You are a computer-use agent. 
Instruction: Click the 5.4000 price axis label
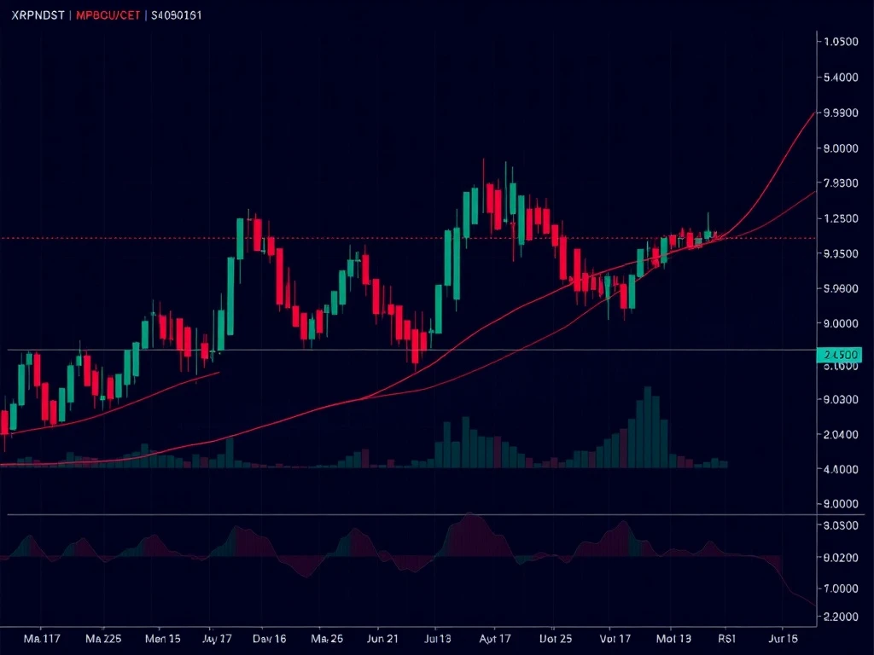point(841,78)
